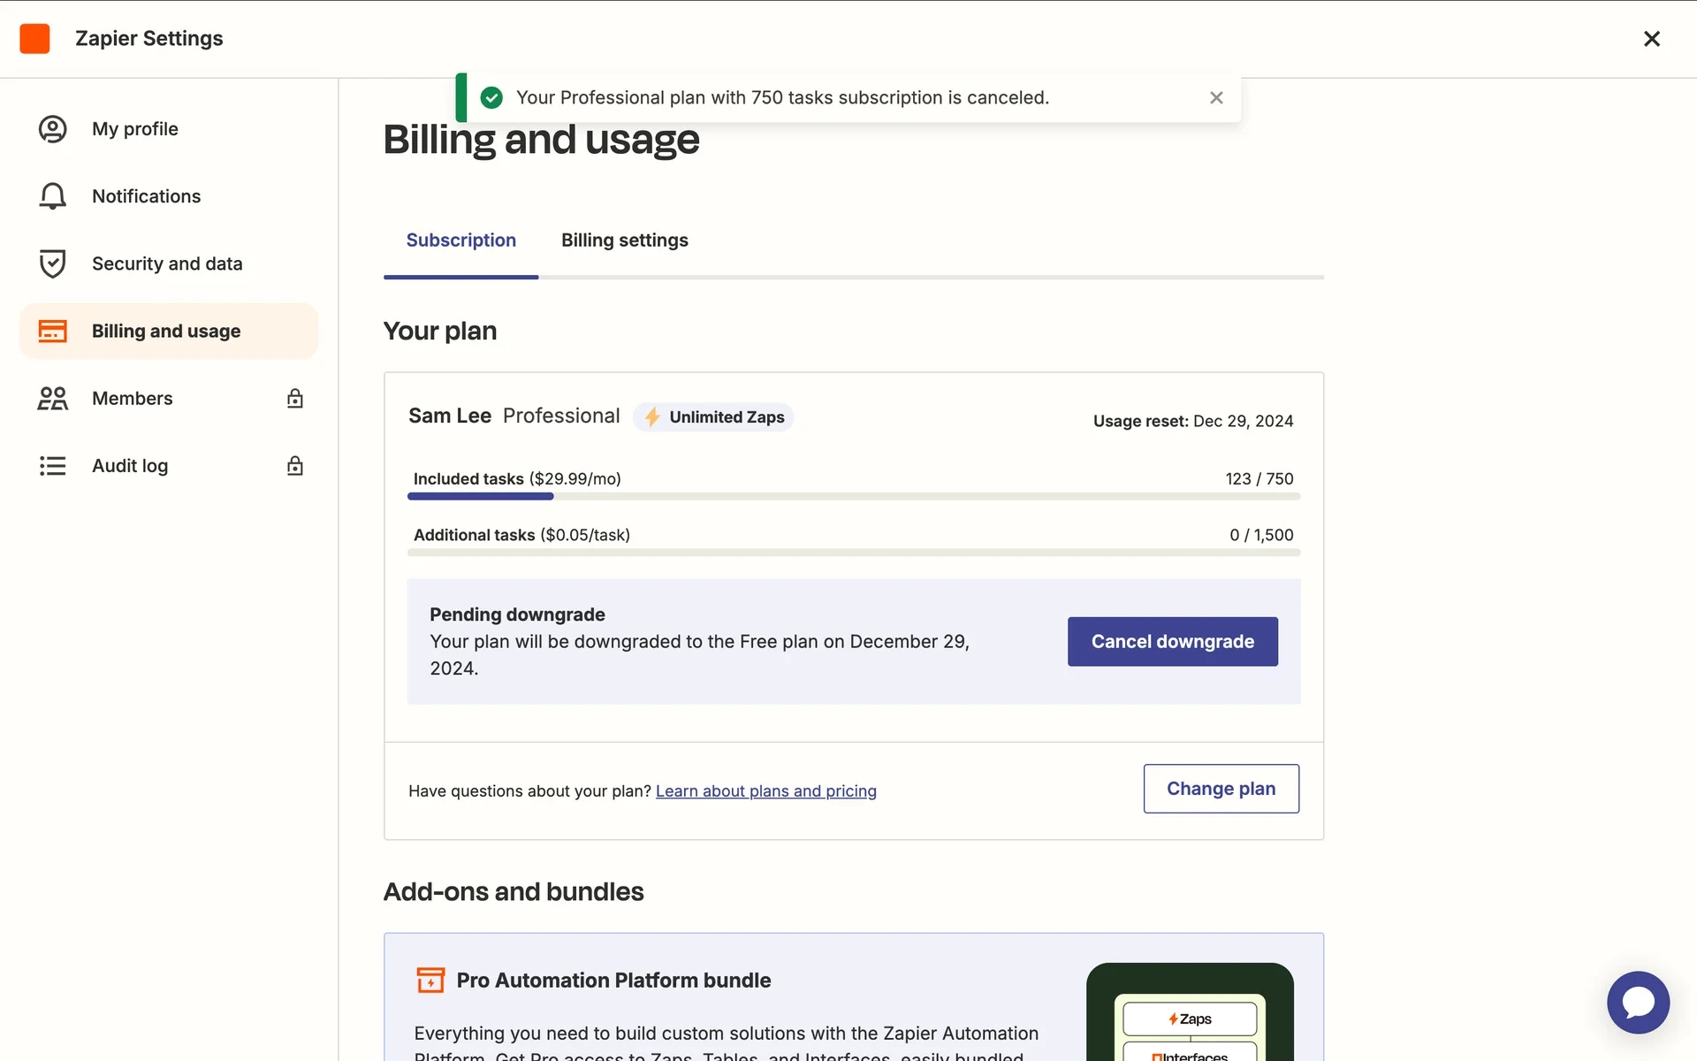
Task: Click the Your plan heading
Action: click(x=440, y=331)
